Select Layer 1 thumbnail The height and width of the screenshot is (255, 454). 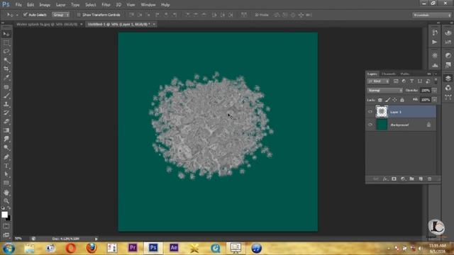pos(382,112)
